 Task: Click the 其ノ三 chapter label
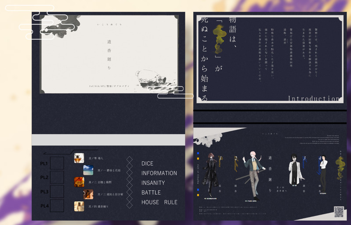pyautogui.click(x=110, y=194)
